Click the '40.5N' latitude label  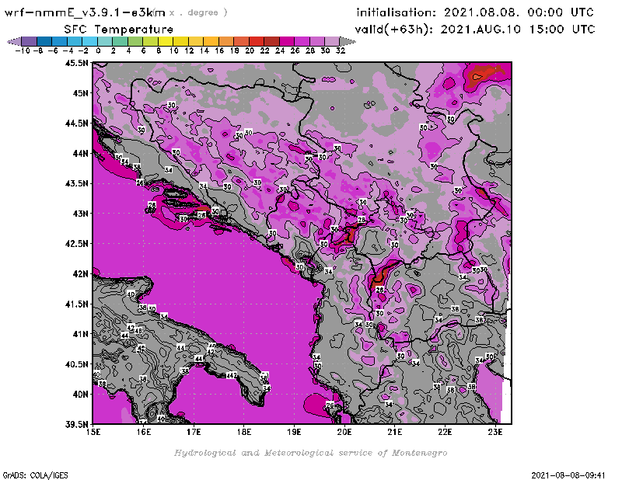[76, 364]
